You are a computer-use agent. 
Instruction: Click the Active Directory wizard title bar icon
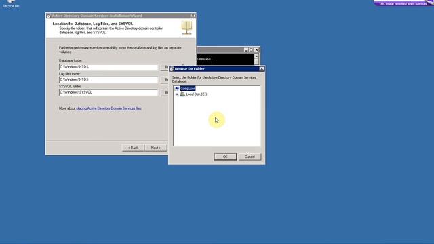48,16
